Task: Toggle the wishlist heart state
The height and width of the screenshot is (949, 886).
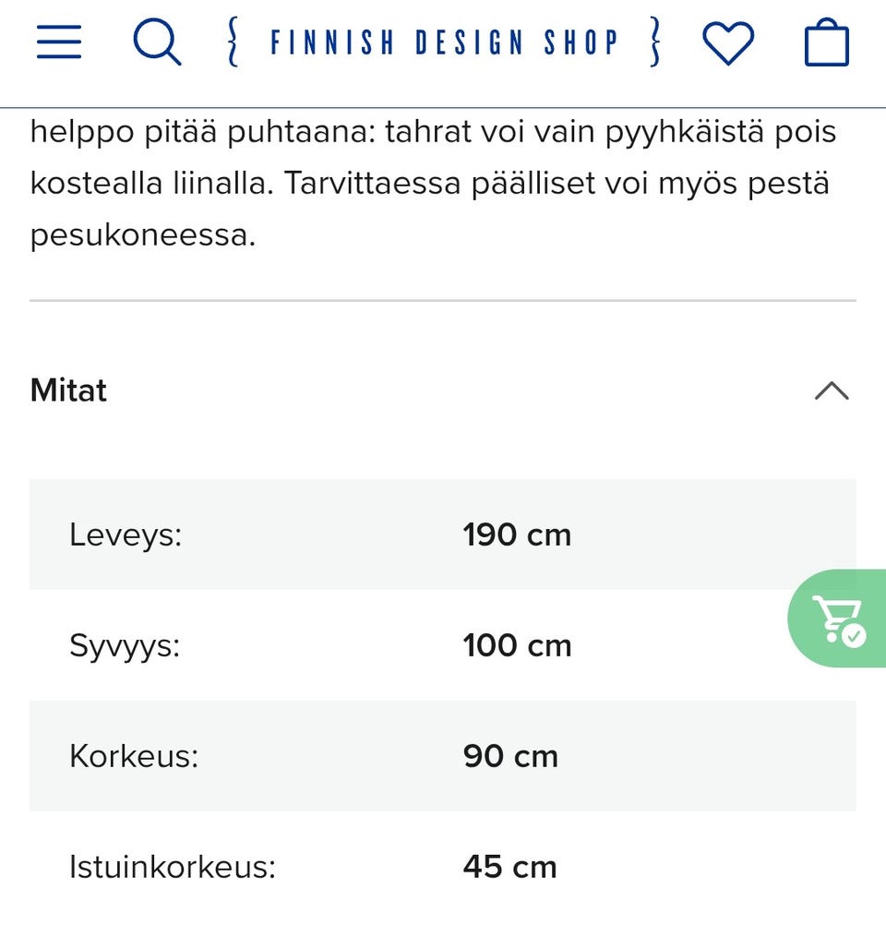Action: (729, 41)
